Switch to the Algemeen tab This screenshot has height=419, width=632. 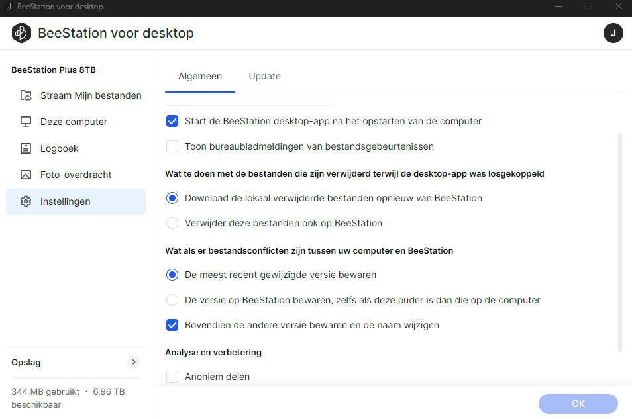pos(200,77)
